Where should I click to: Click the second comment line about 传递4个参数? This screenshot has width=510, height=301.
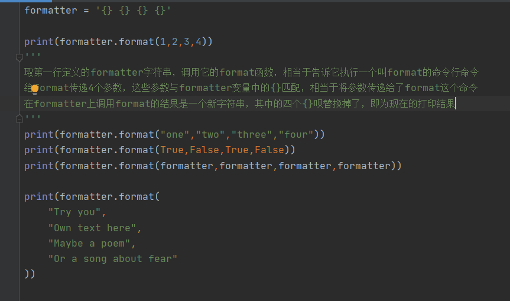click(251, 88)
